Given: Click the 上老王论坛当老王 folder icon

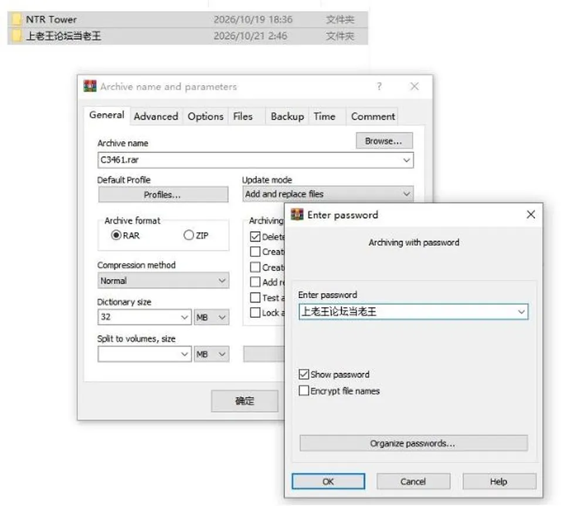Looking at the screenshot, I should 16,36.
